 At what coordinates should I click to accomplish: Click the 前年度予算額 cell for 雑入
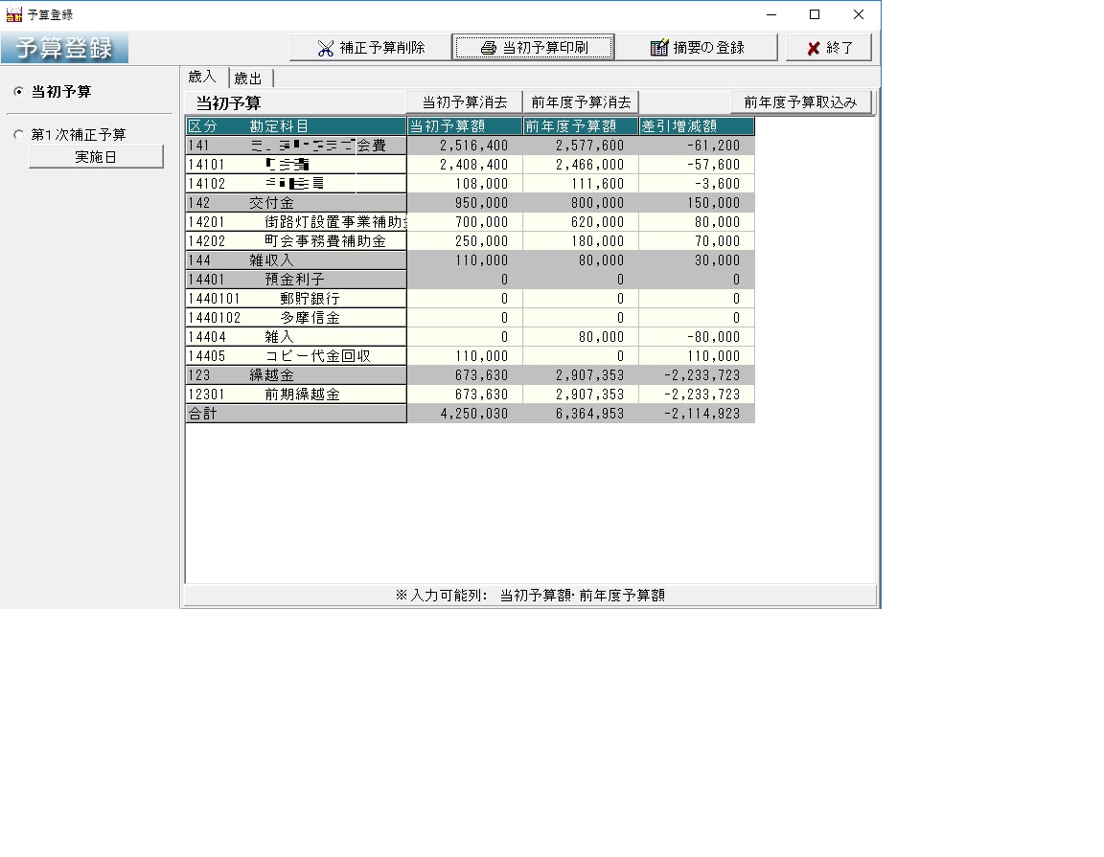(581, 337)
